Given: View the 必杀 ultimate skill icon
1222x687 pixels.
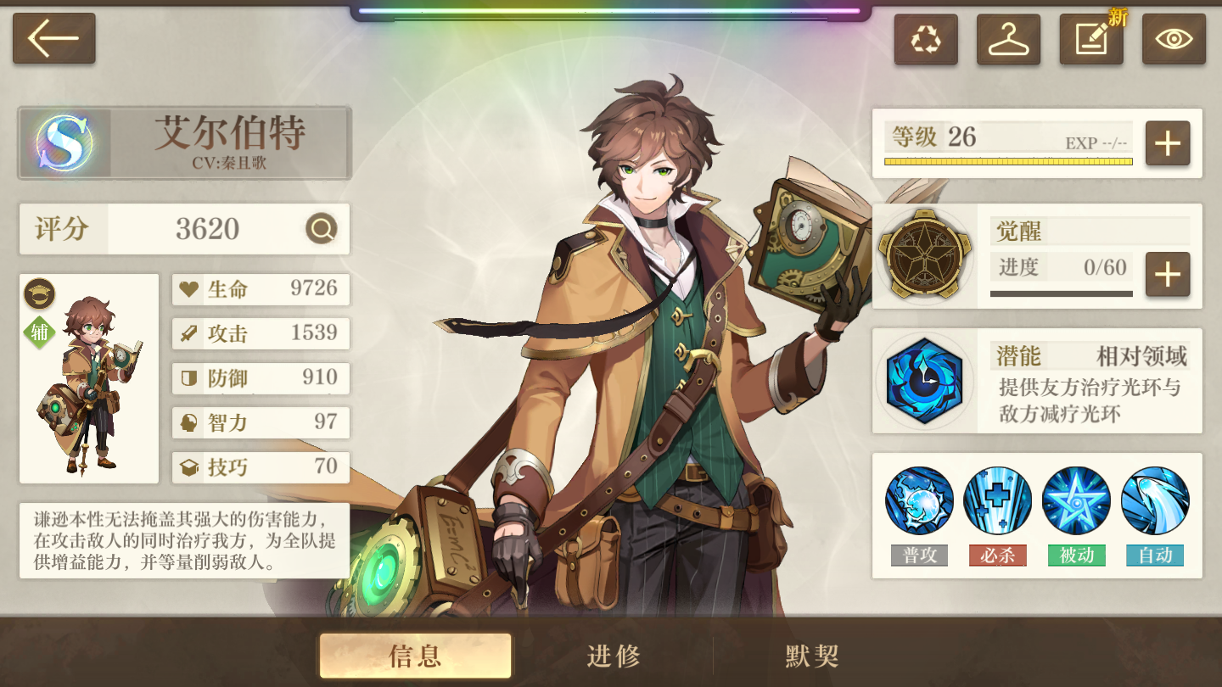Looking at the screenshot, I should (998, 500).
